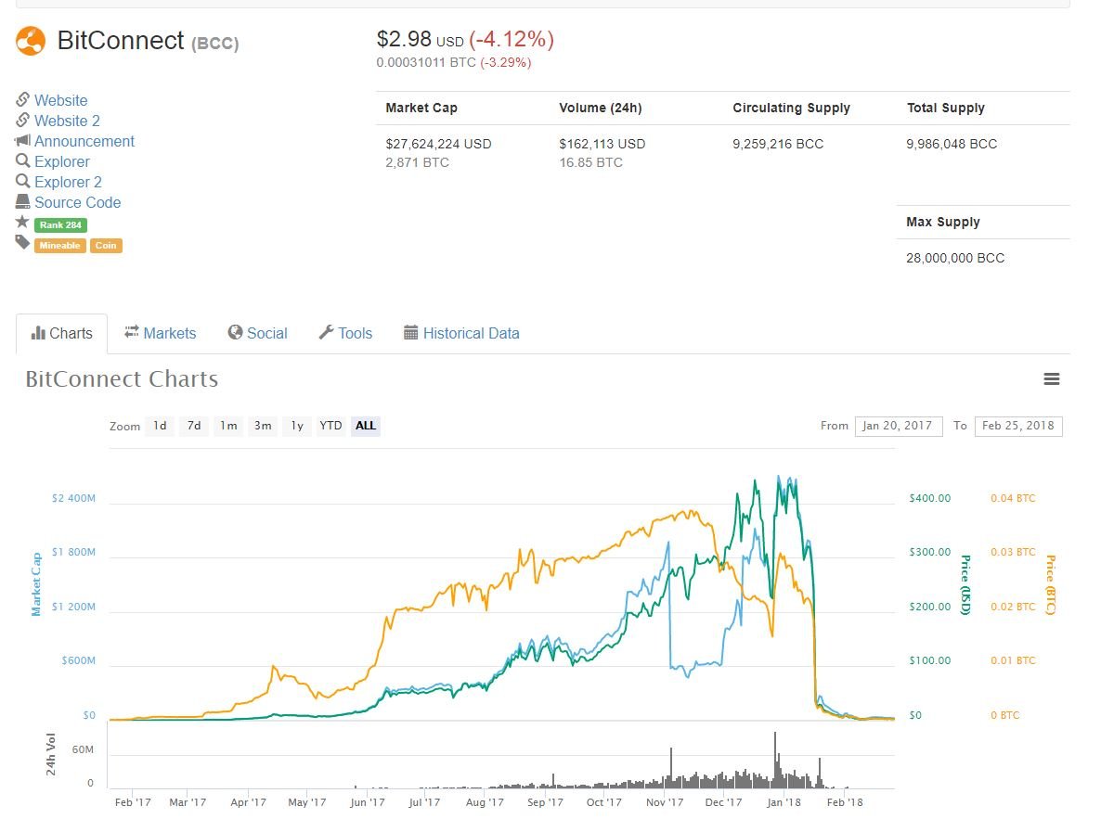Click the globe icon on Social tab

point(235,332)
